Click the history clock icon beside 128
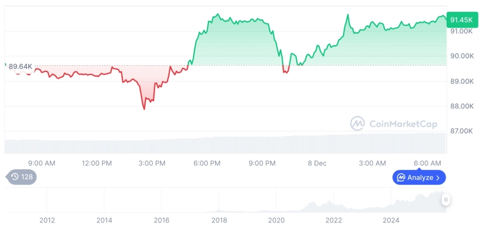The height and width of the screenshot is (227, 487). coord(15,177)
